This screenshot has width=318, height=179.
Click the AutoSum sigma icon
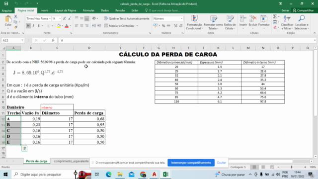pos(275,16)
